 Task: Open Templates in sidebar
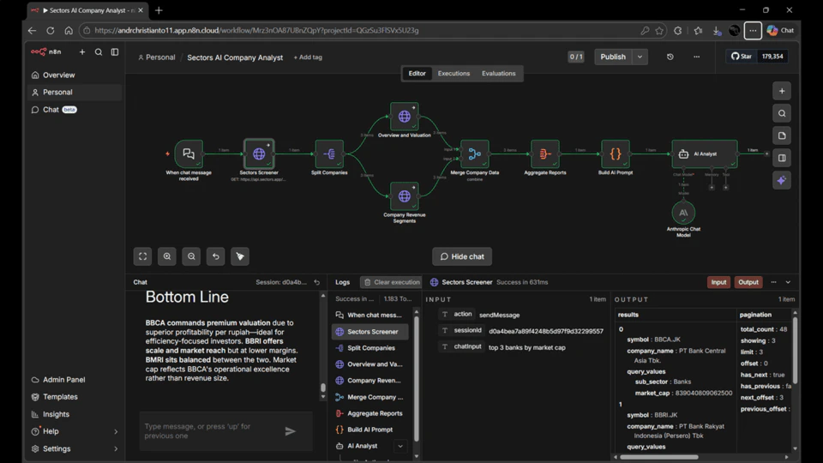pos(74,397)
